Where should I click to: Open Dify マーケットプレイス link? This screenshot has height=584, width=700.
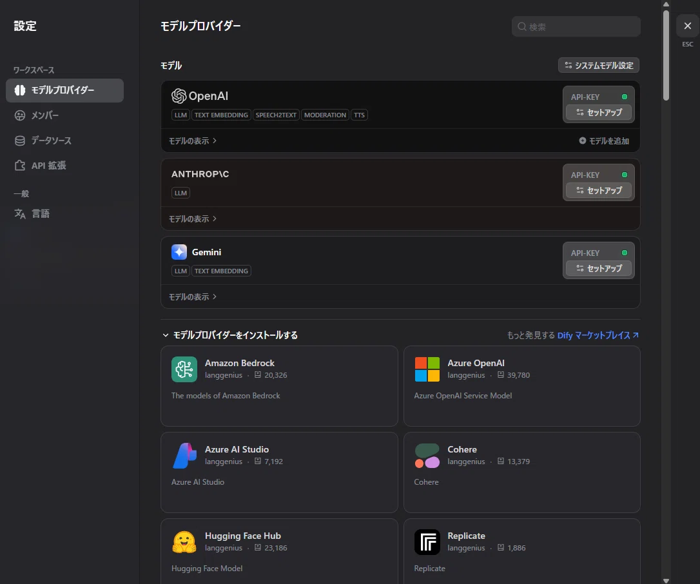598,335
